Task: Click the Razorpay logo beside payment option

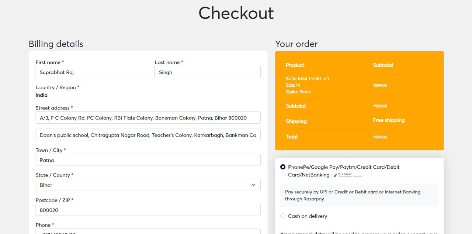Action: point(348,175)
